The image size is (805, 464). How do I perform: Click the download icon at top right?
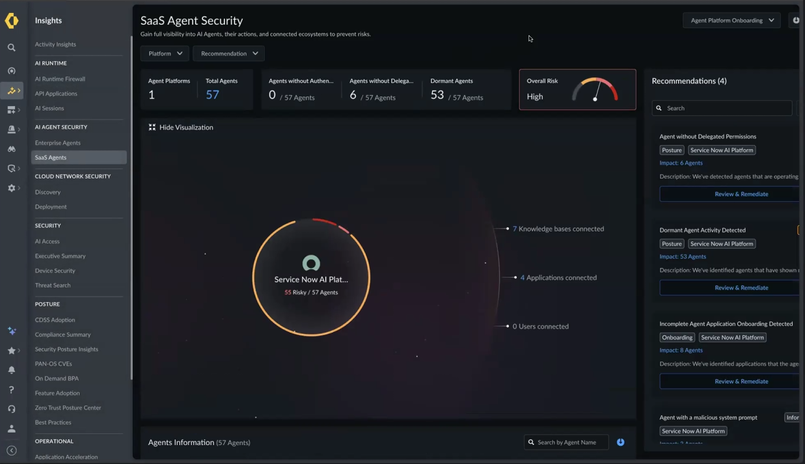(x=796, y=20)
